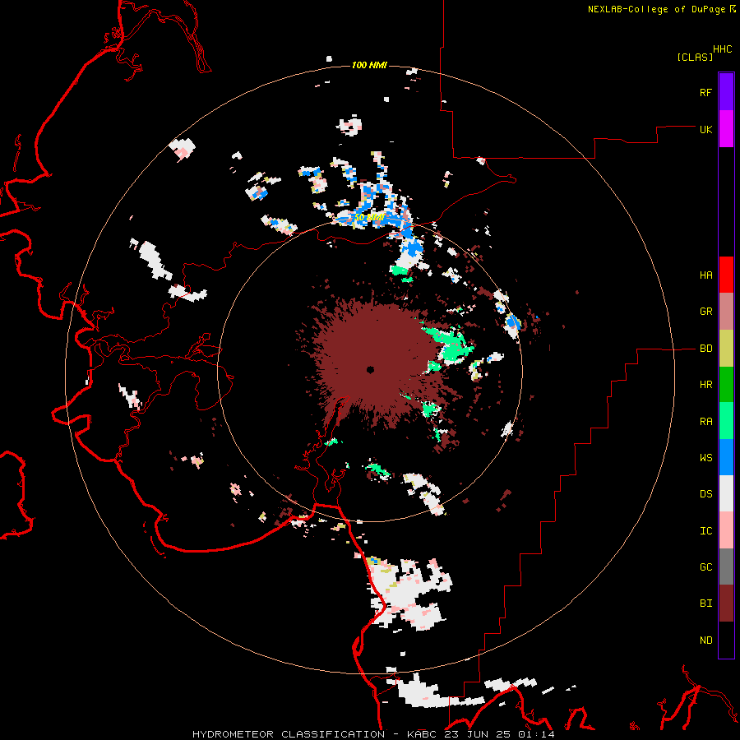This screenshot has height=740, width=740.
Task: Click the "UK" legend label
Action: (x=705, y=129)
